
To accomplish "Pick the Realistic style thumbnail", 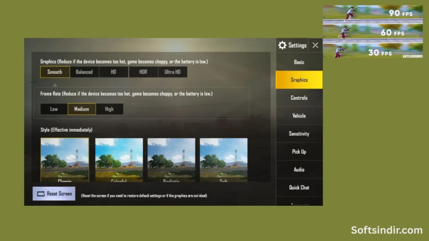I will point(171,159).
